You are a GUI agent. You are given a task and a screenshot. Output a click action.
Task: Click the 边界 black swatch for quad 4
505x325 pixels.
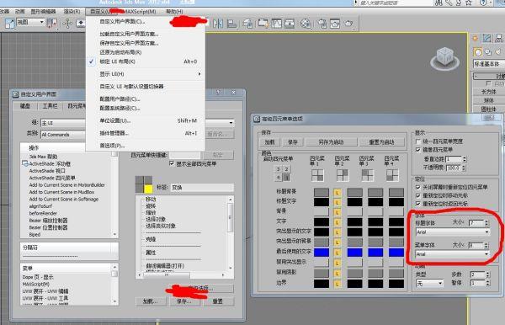pyautogui.click(x=396, y=284)
